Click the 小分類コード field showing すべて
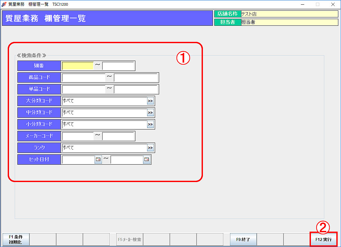This screenshot has width=341, height=247. 104,125
